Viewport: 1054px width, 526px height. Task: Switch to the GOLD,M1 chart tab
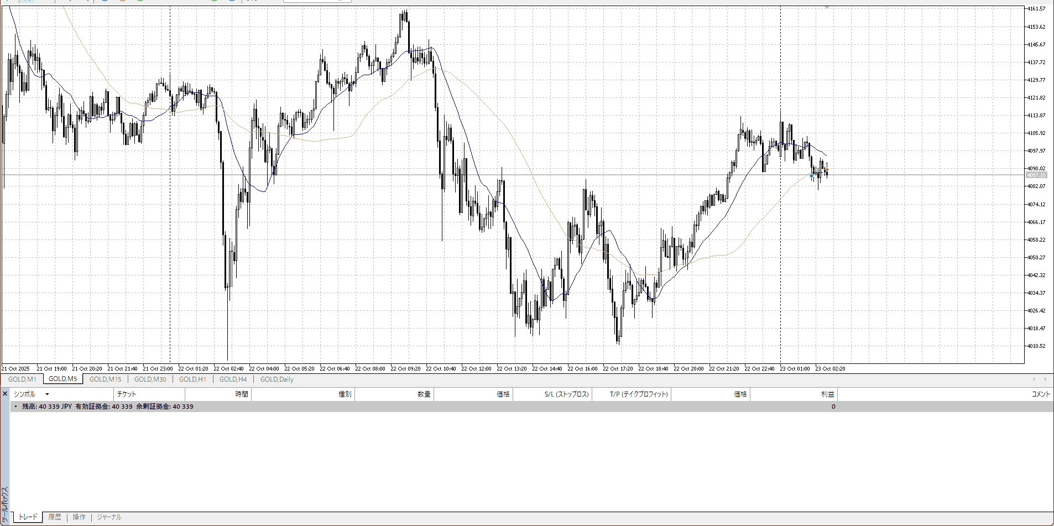tap(22, 379)
